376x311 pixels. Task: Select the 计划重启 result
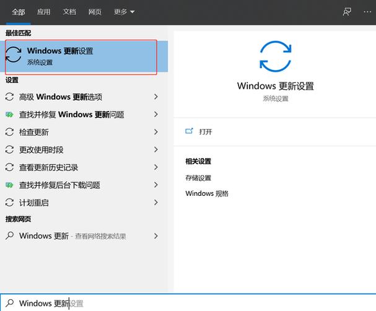pos(84,203)
